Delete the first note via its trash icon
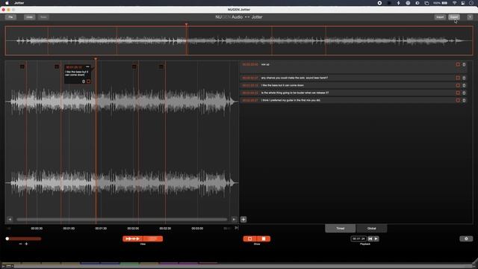Image resolution: width=478 pixels, height=269 pixels. point(464,64)
